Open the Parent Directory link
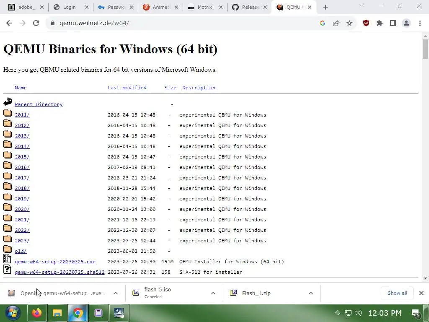 tap(39, 104)
